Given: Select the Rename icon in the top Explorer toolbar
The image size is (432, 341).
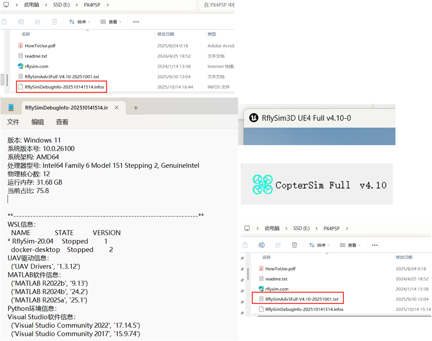Looking at the screenshot, I should [21, 21].
